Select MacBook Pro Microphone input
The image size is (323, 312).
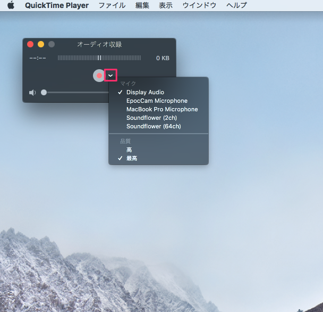click(x=158, y=109)
